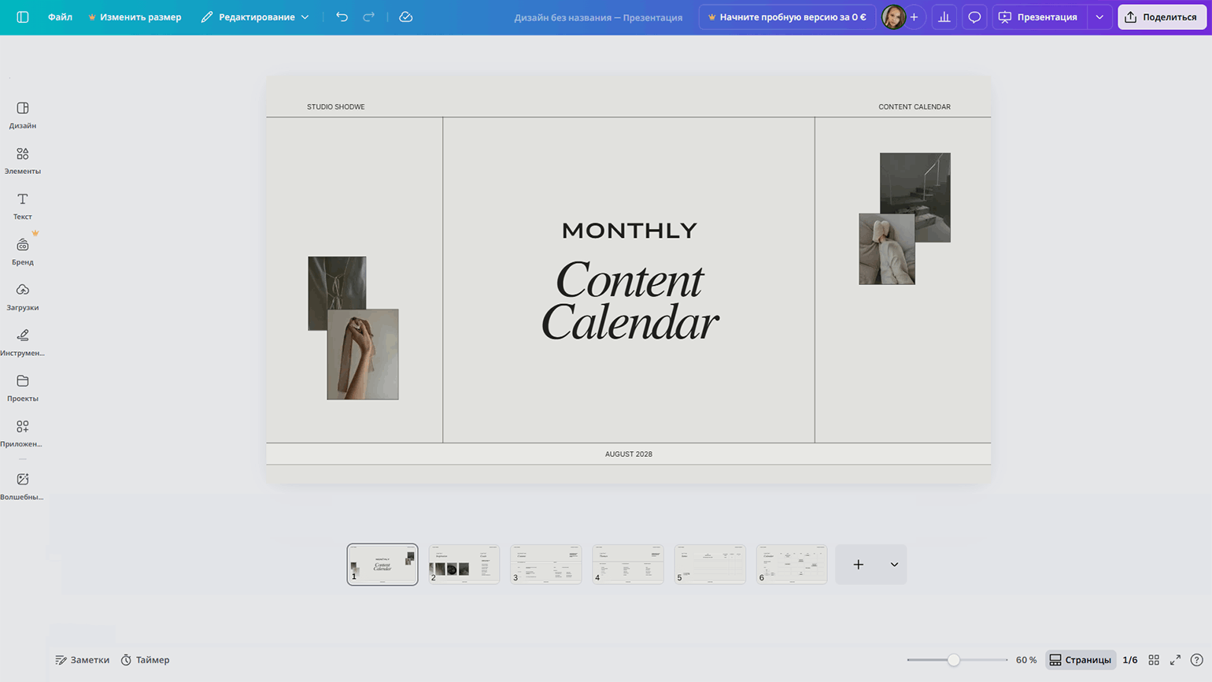The image size is (1212, 682).
Task: Toggle the Pages (Страницы) thumbnail strip
Action: point(1081,660)
